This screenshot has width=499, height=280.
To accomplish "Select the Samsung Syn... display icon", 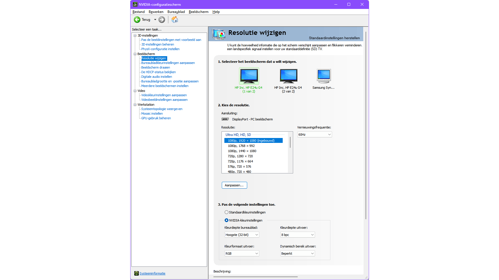I will (324, 76).
